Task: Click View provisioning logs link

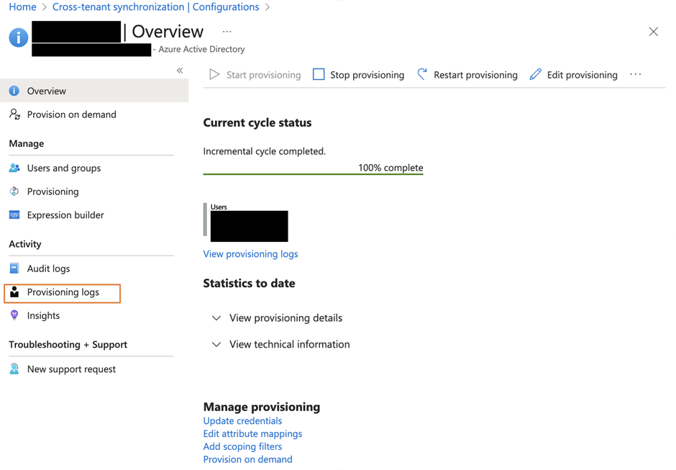Action: pyautogui.click(x=250, y=254)
